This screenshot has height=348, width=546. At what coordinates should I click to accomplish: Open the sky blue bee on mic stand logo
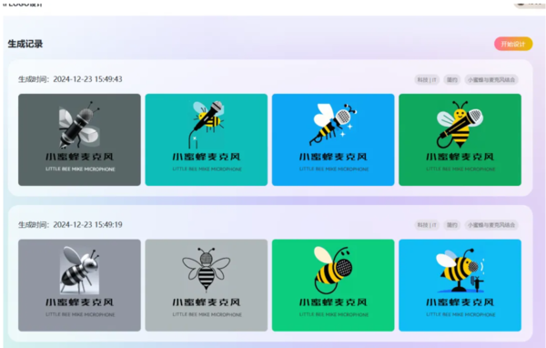click(460, 285)
